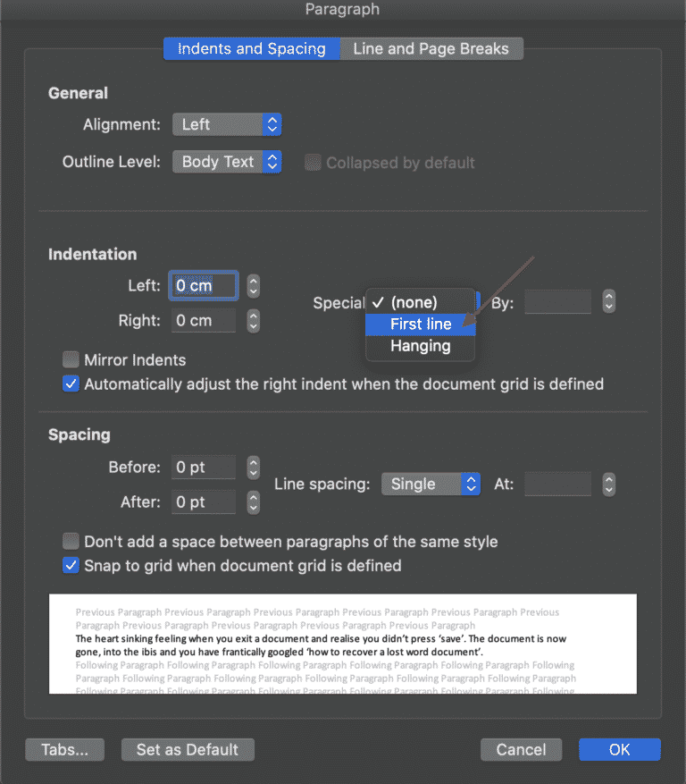Image resolution: width=686 pixels, height=784 pixels.
Task: Increase the 'Before' spacing with the stepper
Action: [253, 463]
